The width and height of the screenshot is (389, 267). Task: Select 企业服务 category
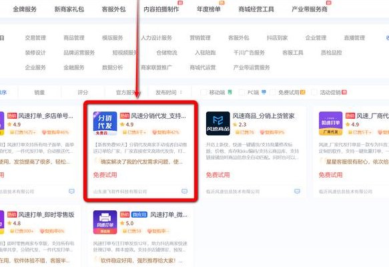click(x=35, y=67)
